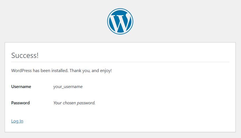The height and width of the screenshot is (138, 241).
Task: Click the "Success!" heading
Action: [x=25, y=55]
